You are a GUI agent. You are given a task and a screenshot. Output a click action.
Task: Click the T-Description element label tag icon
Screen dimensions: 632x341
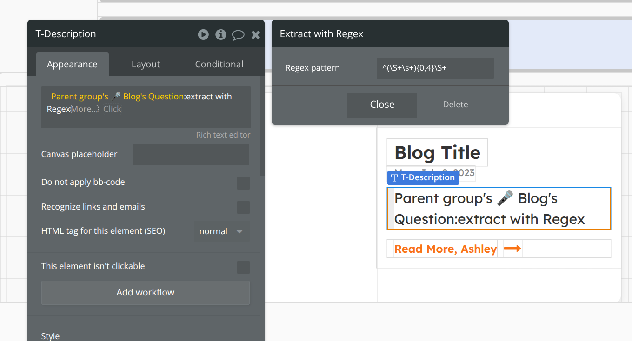click(394, 177)
